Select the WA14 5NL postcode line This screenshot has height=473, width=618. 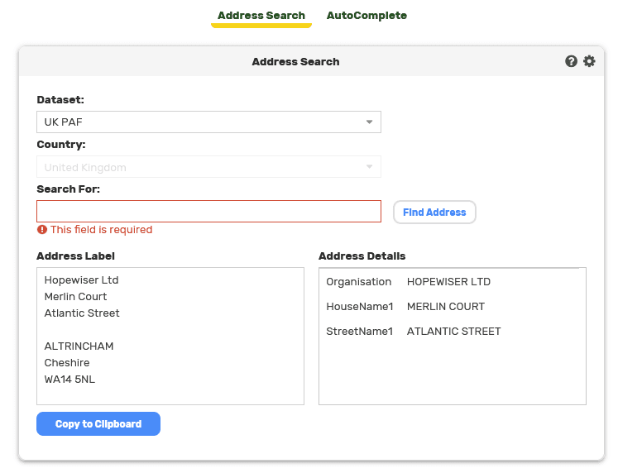(x=70, y=380)
